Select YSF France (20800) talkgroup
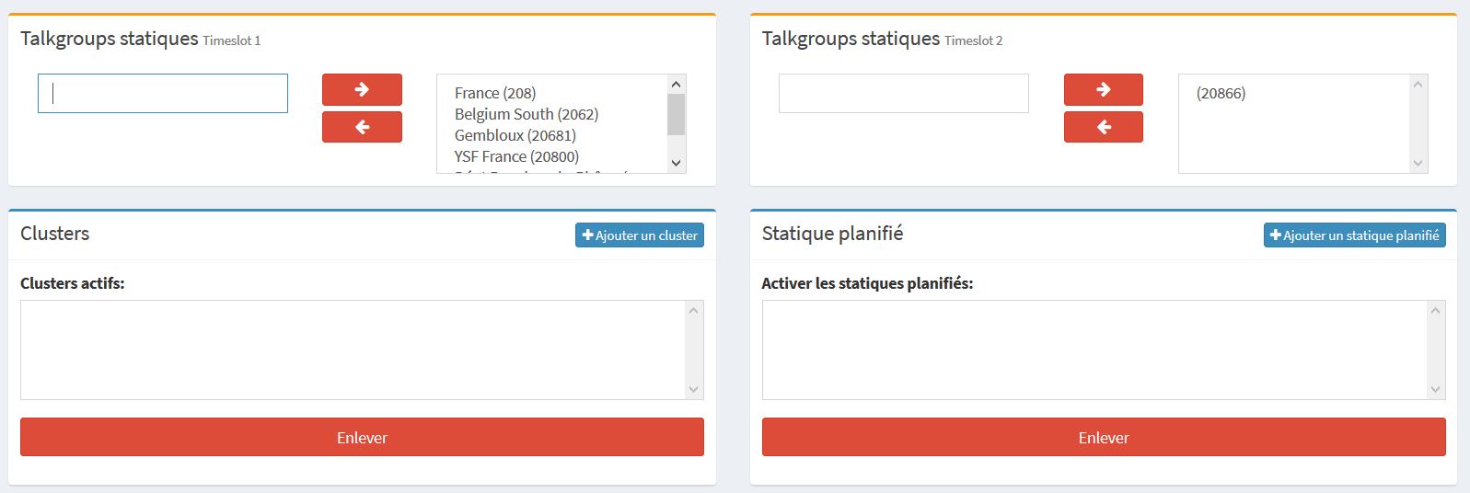 click(x=516, y=156)
